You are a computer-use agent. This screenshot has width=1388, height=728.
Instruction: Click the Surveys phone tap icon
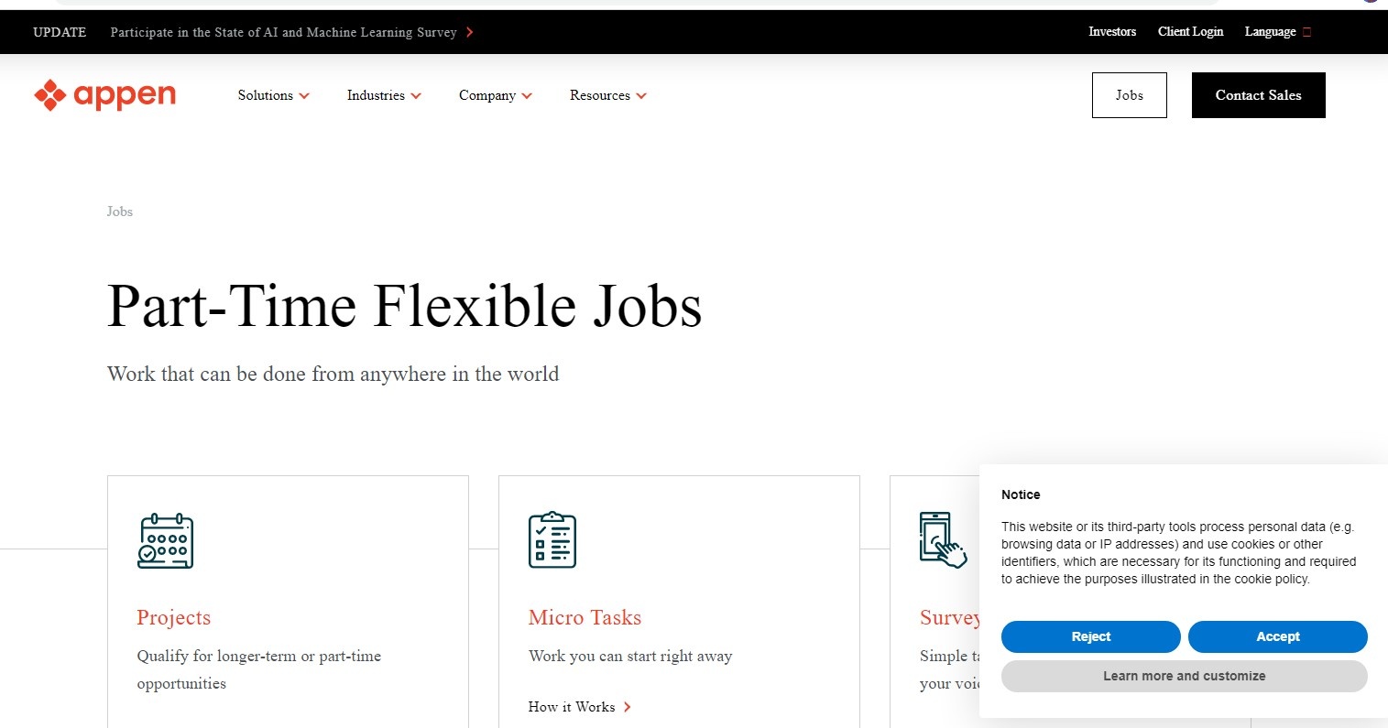tap(943, 540)
